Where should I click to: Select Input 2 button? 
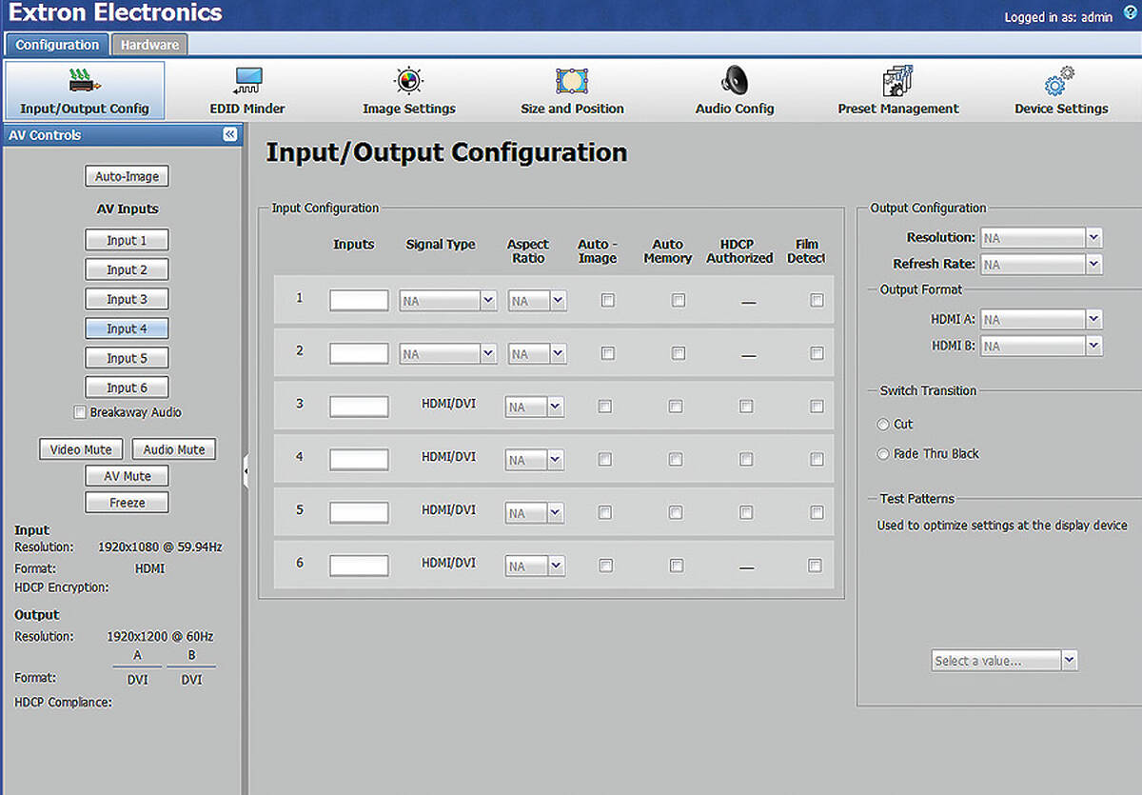point(127,269)
